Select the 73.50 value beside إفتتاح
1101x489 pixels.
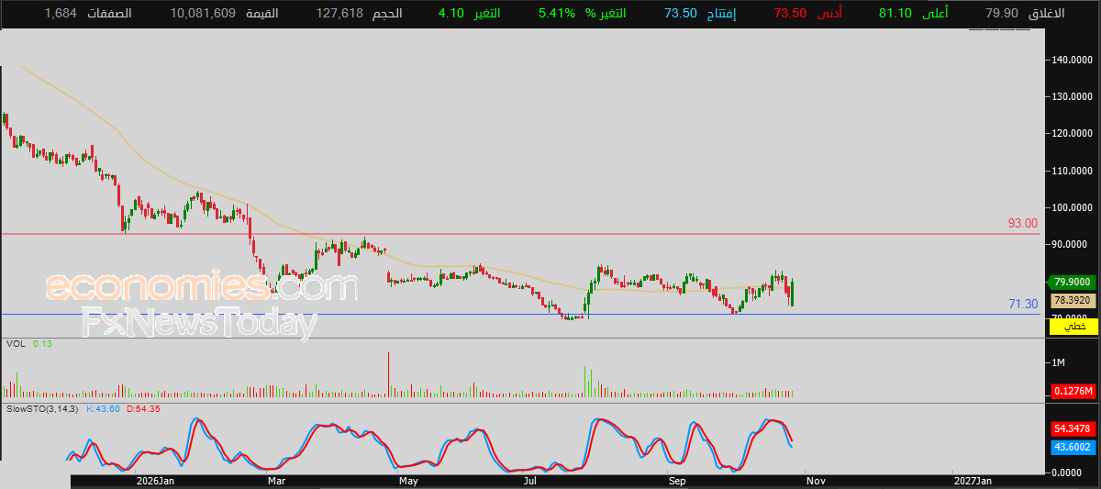coord(683,14)
